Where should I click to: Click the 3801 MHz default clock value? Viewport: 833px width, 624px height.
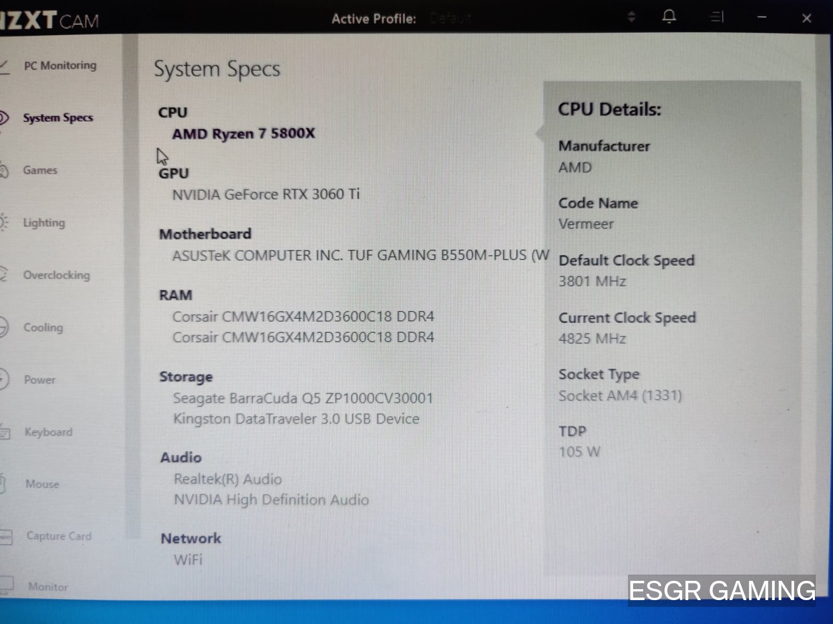592,281
